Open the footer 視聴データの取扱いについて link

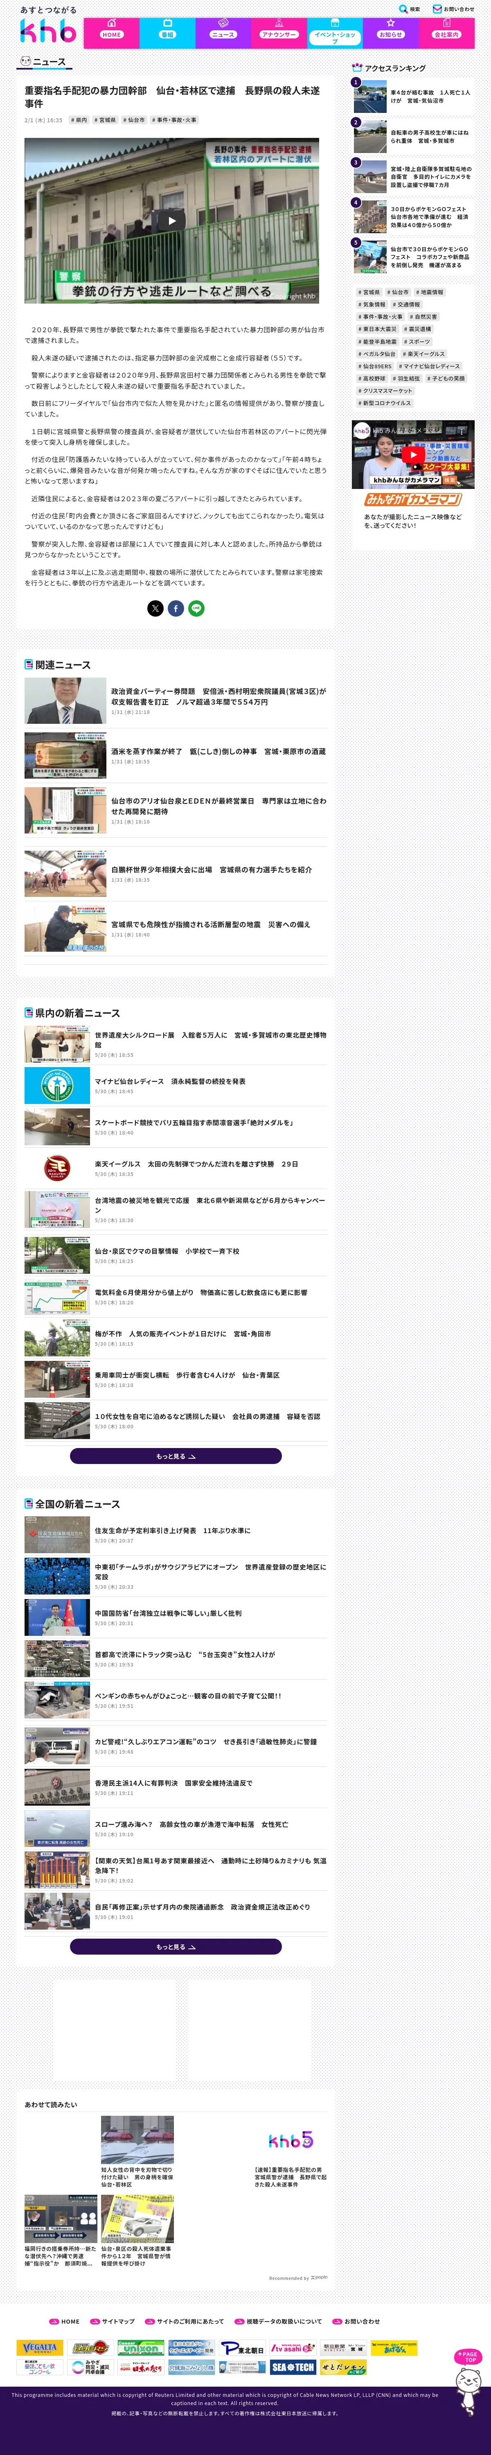point(277,2322)
